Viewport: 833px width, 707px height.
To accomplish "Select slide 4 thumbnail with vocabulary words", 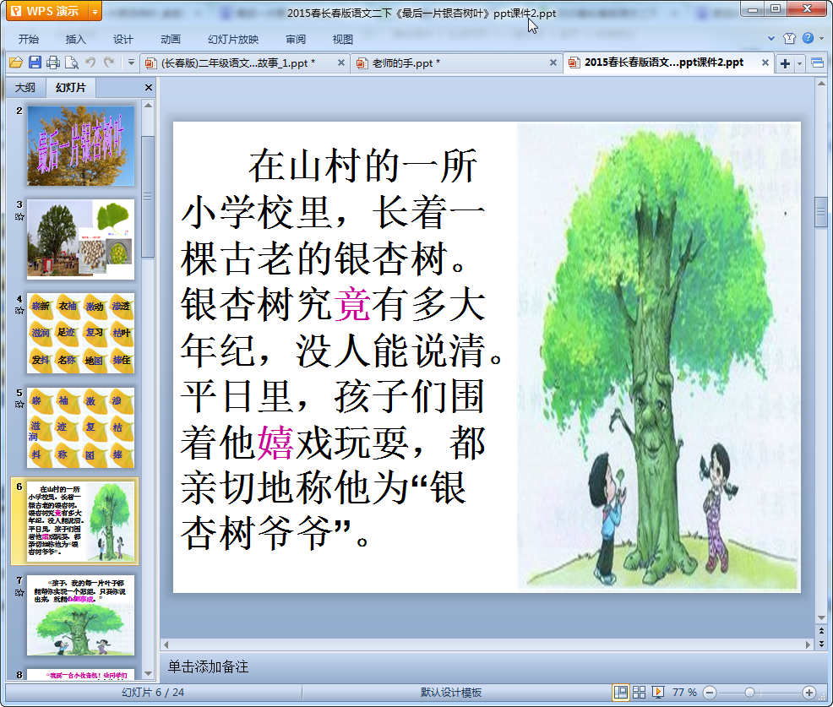I will (81, 333).
